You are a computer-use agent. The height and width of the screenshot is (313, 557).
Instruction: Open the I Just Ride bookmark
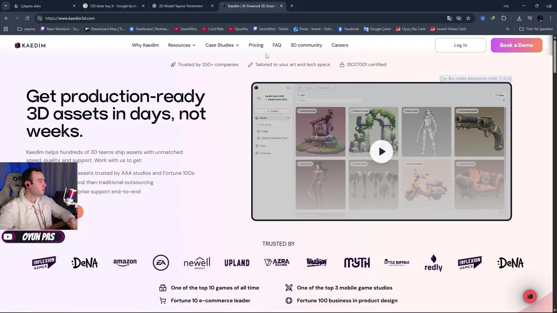[x=213, y=29]
